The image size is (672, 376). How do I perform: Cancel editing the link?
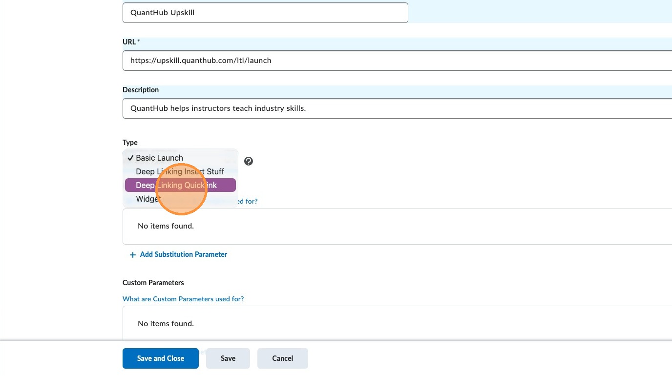282,358
